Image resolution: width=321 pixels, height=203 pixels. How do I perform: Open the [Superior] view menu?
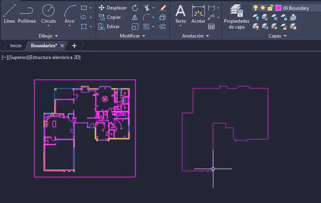pyautogui.click(x=18, y=57)
